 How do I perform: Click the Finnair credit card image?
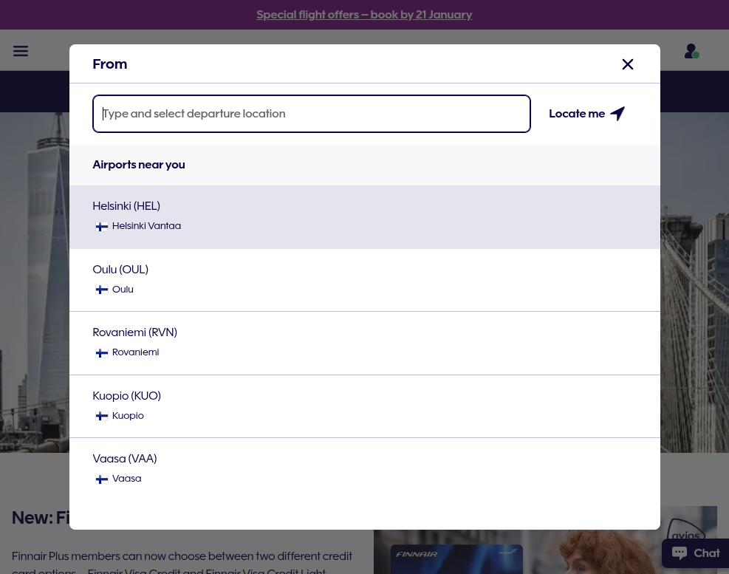pyautogui.click(x=456, y=559)
